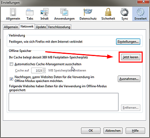Click the empty offline websites list box
This screenshot has height=138, width=150.
tap(63, 102)
